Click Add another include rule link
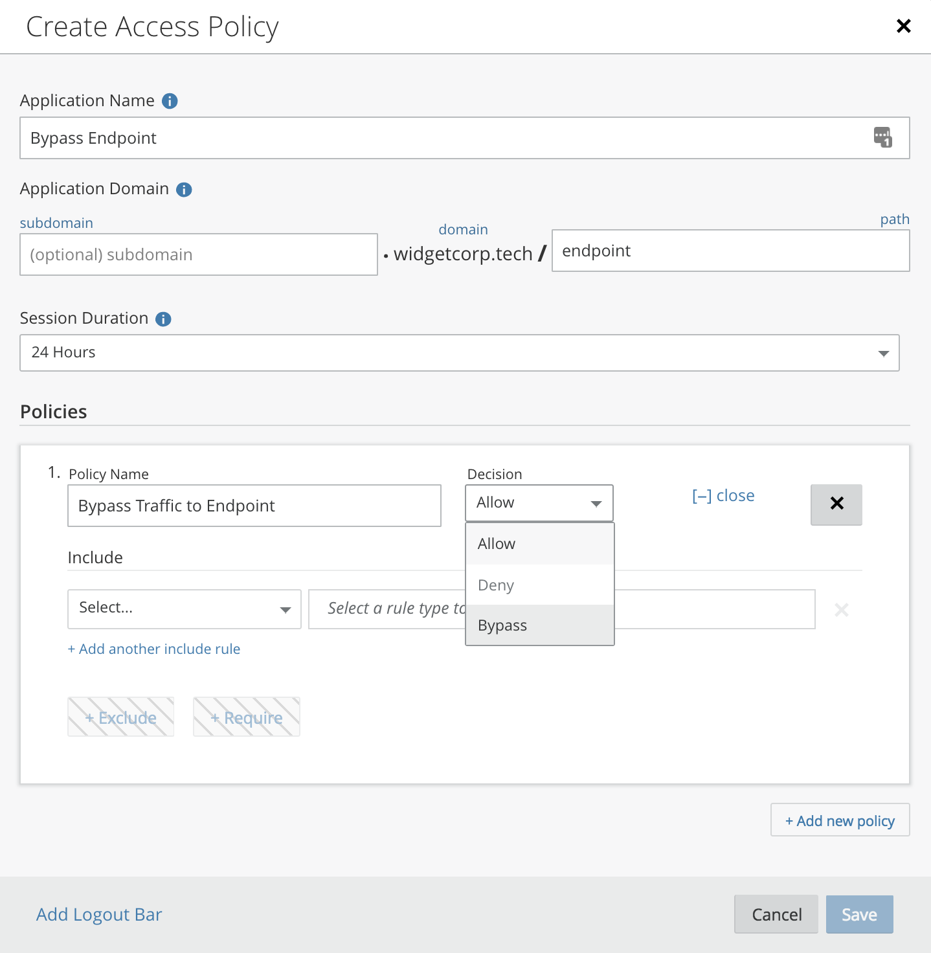Image resolution: width=931 pixels, height=953 pixels. click(154, 649)
